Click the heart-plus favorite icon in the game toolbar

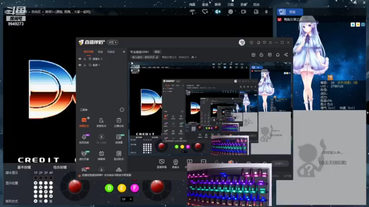pyautogui.click(x=205, y=11)
